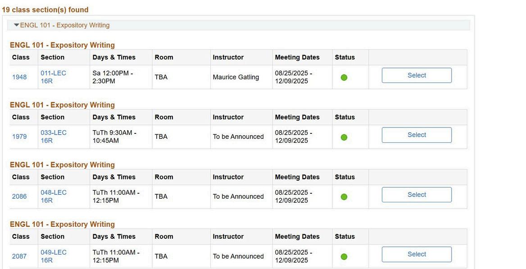Image resolution: width=526 pixels, height=269 pixels.
Task: Click green open status icon for class 2087
Action: tap(344, 257)
